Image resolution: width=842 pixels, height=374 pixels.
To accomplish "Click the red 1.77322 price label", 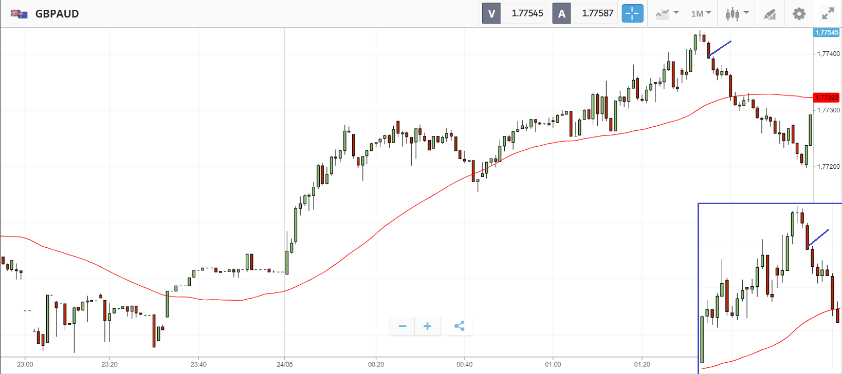I will tap(827, 97).
